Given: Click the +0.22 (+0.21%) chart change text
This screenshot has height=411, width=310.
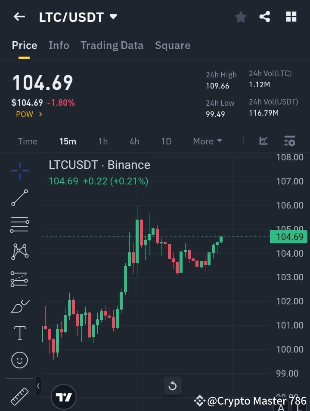Looking at the screenshot, I should [x=115, y=181].
